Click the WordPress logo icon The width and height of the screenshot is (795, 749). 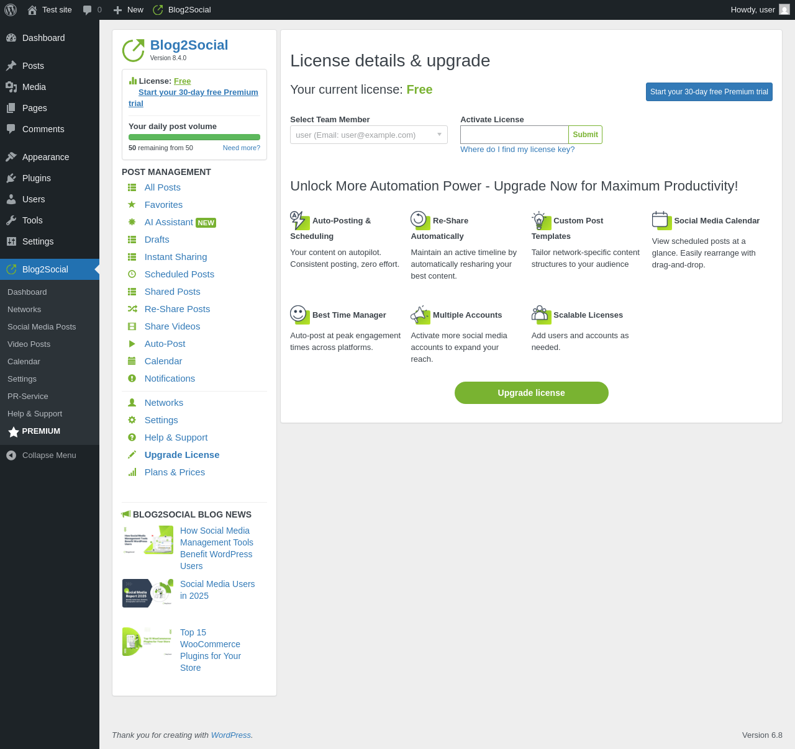(x=11, y=10)
